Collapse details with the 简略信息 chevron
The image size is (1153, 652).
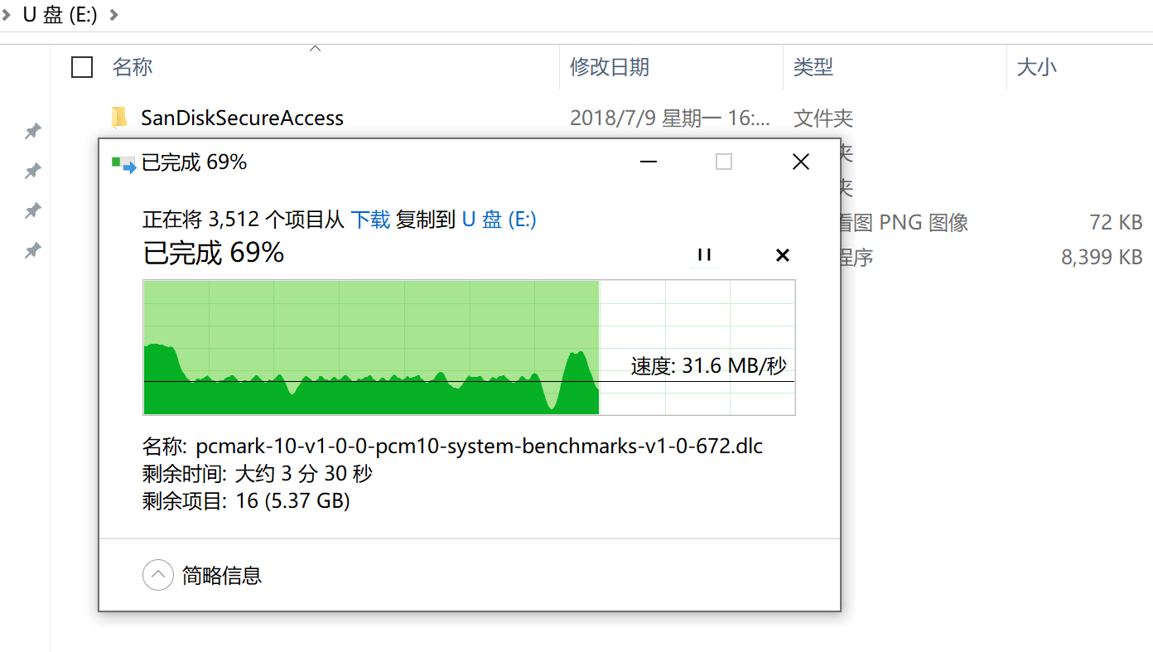(157, 575)
